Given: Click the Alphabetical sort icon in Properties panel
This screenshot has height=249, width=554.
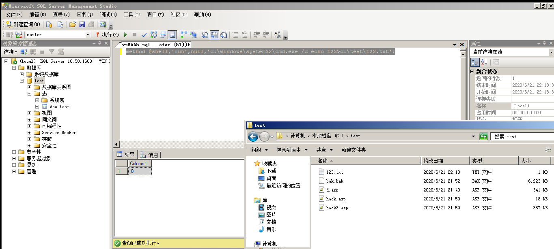Looking at the screenshot, I should click(484, 62).
